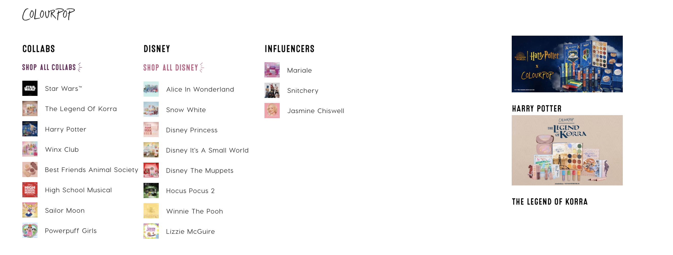The height and width of the screenshot is (255, 673).
Task: Open Shop All Disney link
Action: tap(173, 68)
